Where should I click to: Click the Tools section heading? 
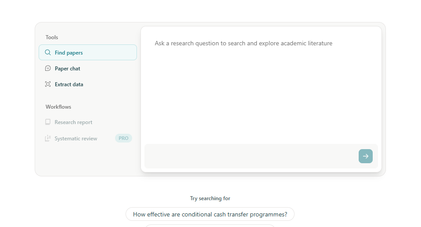click(x=52, y=37)
